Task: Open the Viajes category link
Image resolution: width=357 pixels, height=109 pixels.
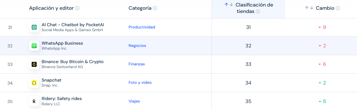Action: [134, 101]
